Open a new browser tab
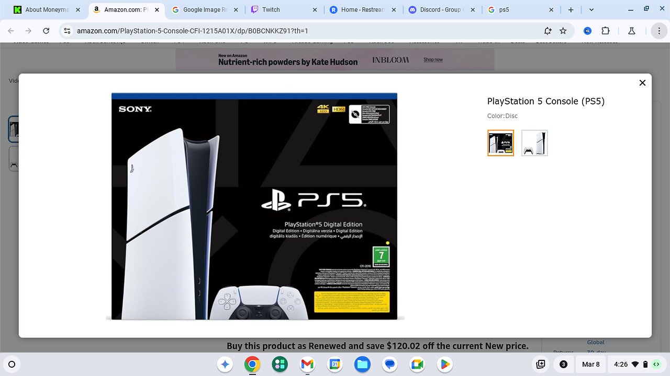Viewport: 670px width, 376px height. 571,10
